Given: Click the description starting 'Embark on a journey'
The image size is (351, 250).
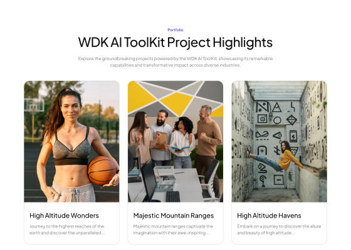Looking at the screenshot, I should click(279, 229).
